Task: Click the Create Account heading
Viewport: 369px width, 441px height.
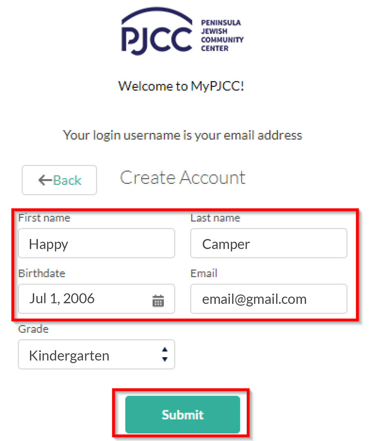Action: [x=183, y=178]
